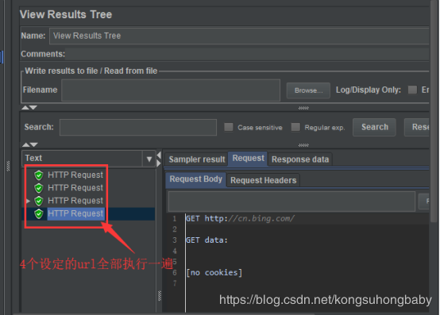Screen dimensions: 440x315
Task: Collapse the file panel using the up arrow
Action: (x=25, y=108)
